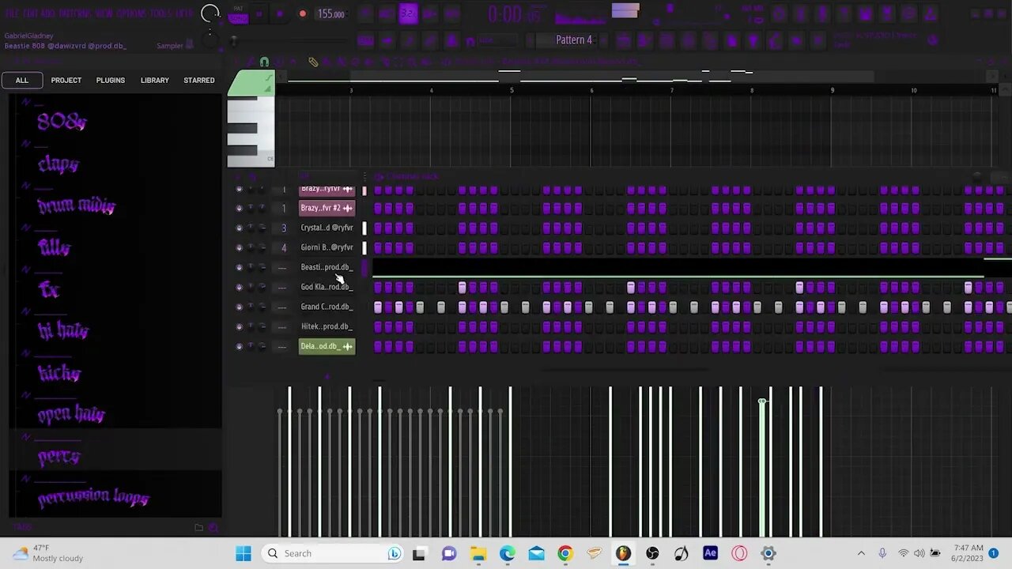Expand the drum midis folder
This screenshot has width=1012, height=569.
click(x=76, y=205)
